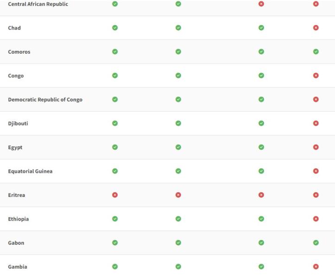Click Gabon's green check in the last column

pos(316,243)
